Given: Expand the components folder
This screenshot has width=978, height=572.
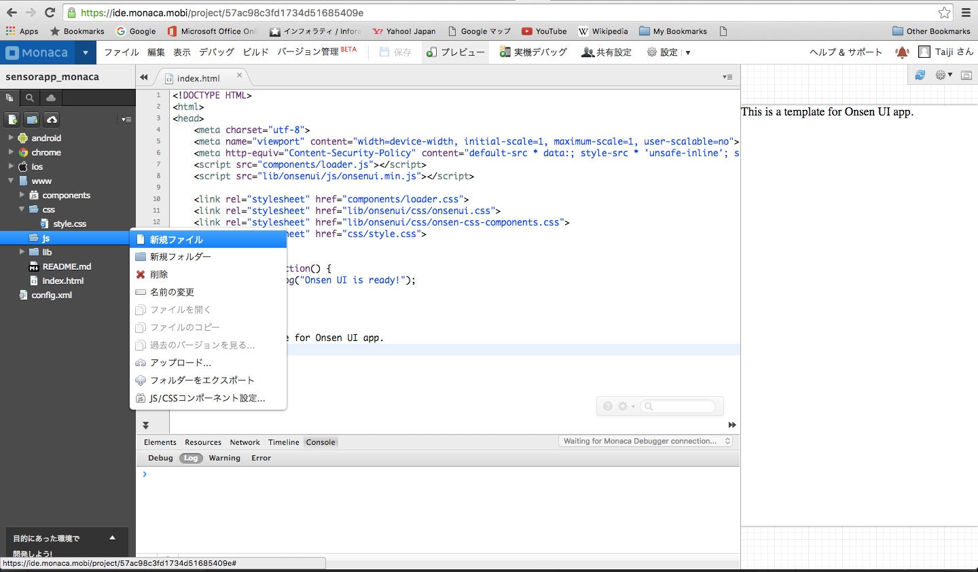Looking at the screenshot, I should [22, 195].
